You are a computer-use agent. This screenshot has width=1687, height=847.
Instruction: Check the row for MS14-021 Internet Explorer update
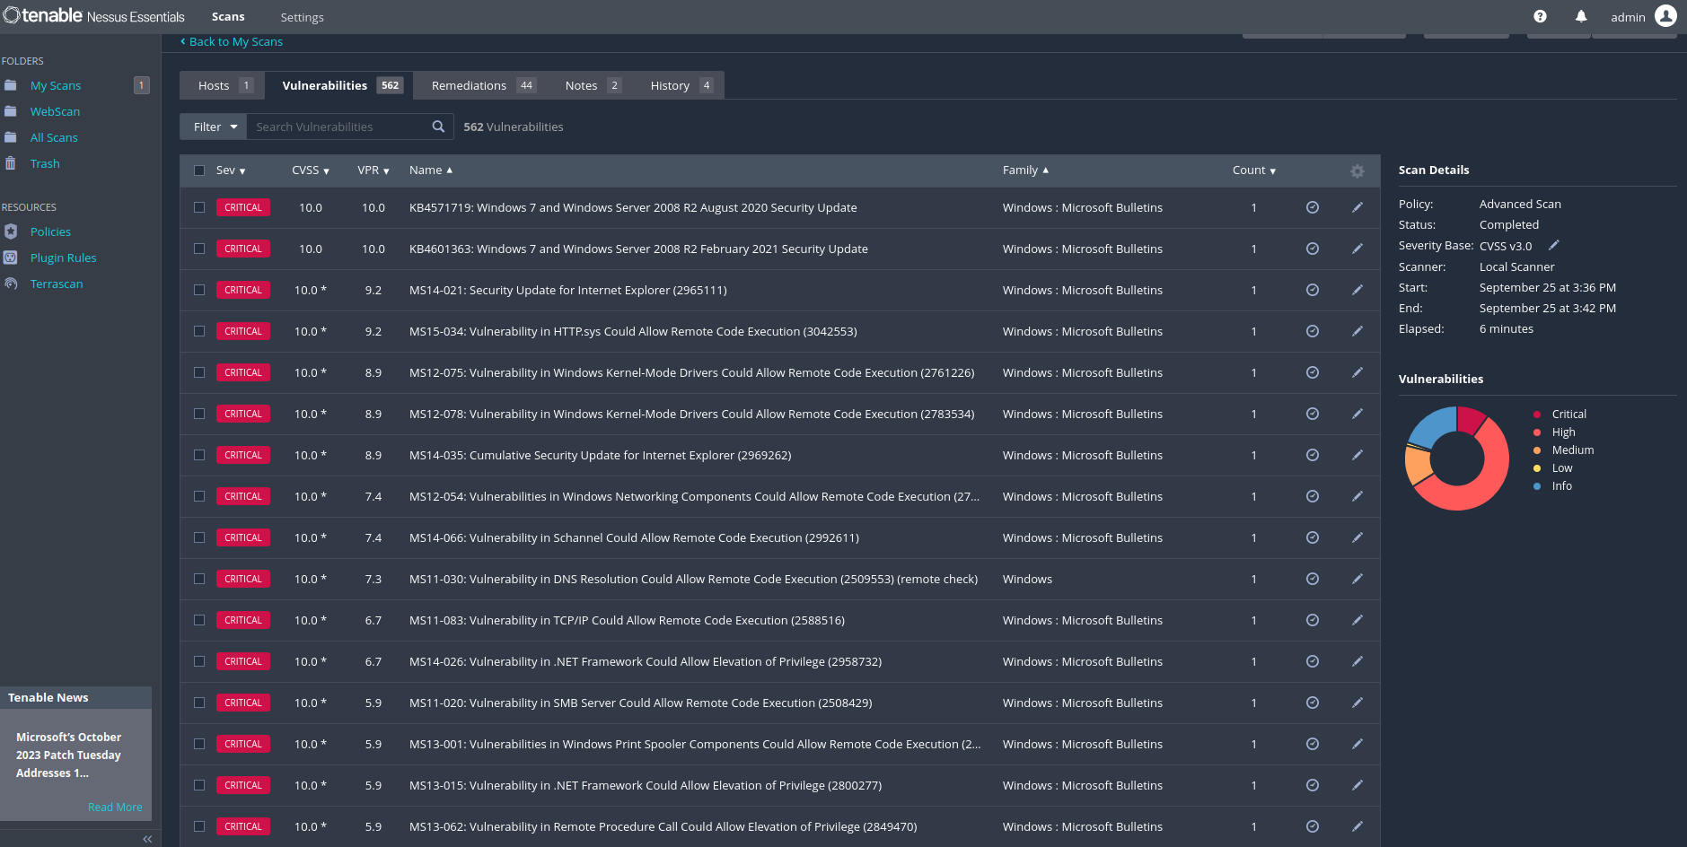(199, 290)
